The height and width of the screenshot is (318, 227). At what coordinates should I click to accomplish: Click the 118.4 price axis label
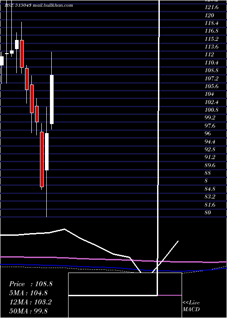pos(212,23)
